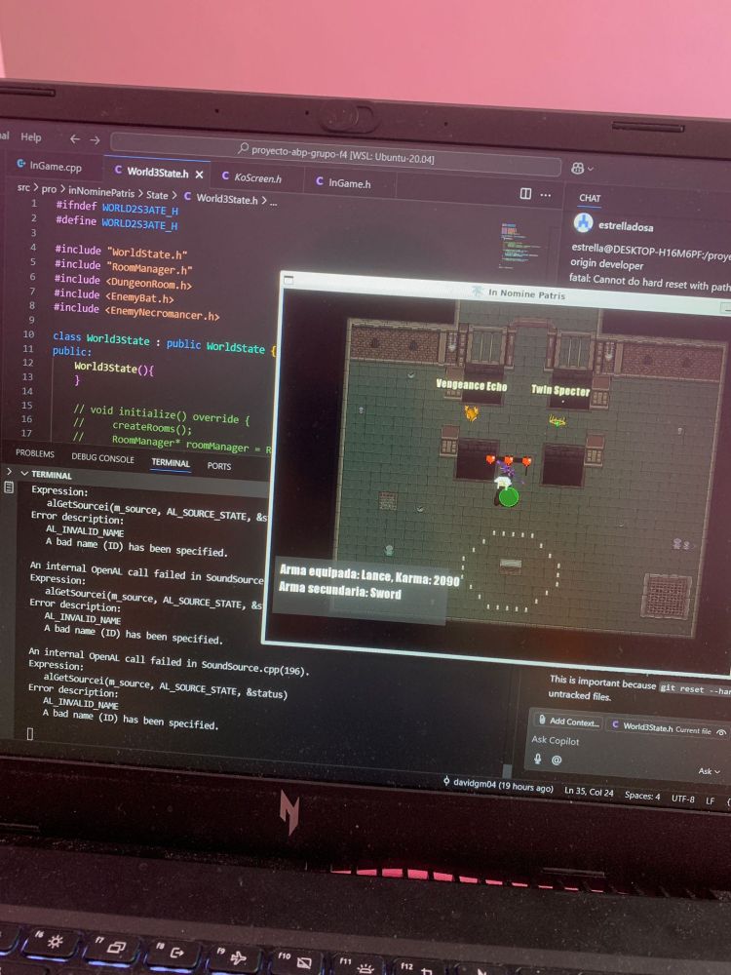Viewport: 731px width, 975px height.
Task: Expand breadcrumb ellipsis after World3State.h
Action: coord(274,203)
